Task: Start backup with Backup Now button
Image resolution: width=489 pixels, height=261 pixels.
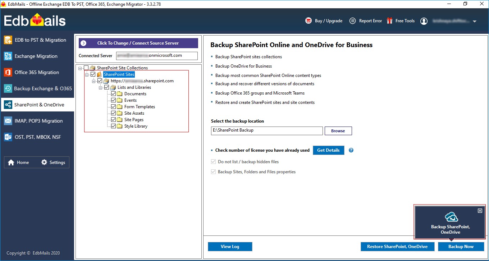Action: point(461,247)
